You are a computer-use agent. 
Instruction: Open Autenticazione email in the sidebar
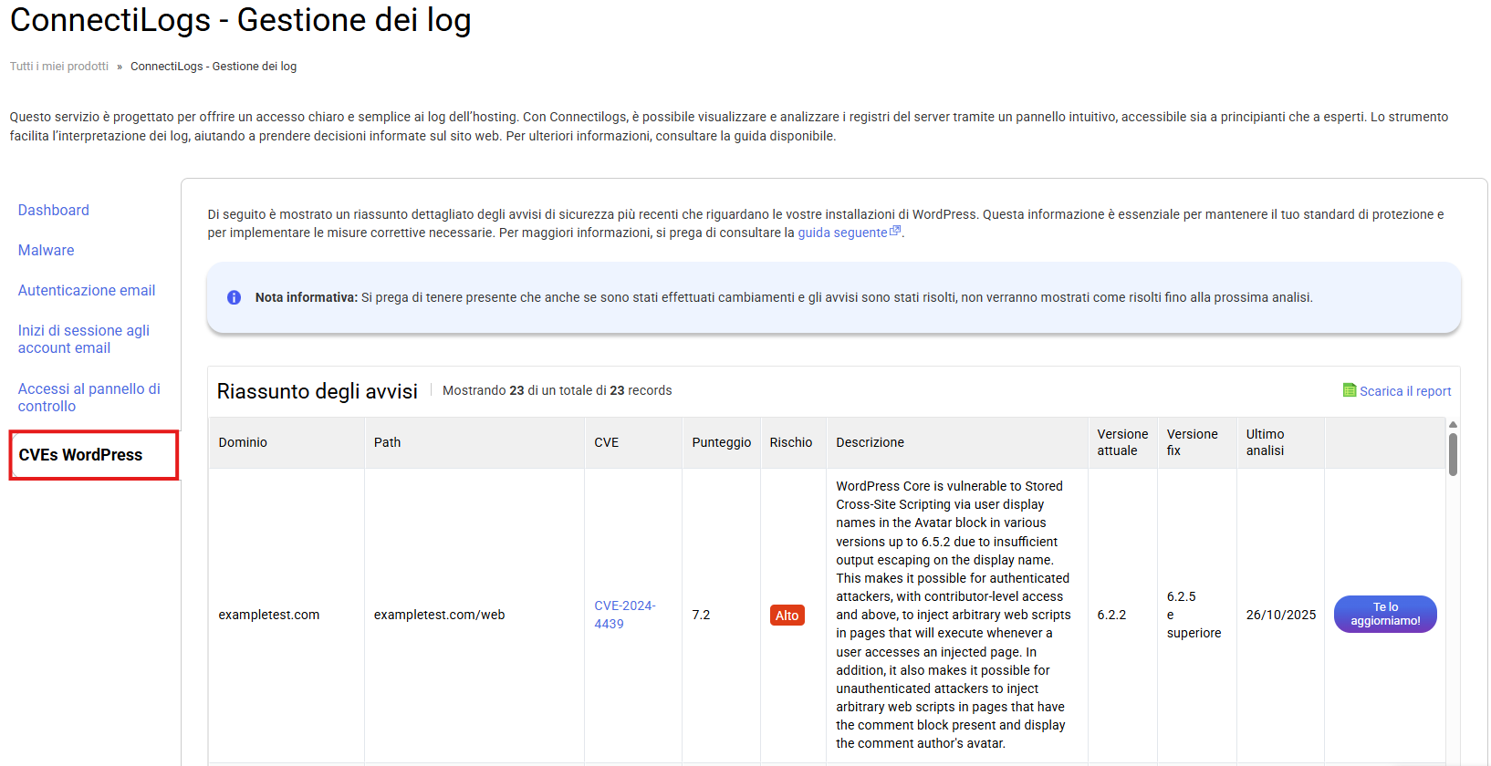(x=87, y=290)
